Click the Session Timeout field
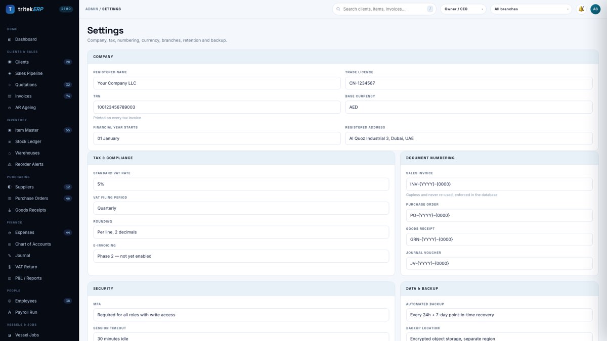Viewport: 607px width, 341px height. point(241,337)
